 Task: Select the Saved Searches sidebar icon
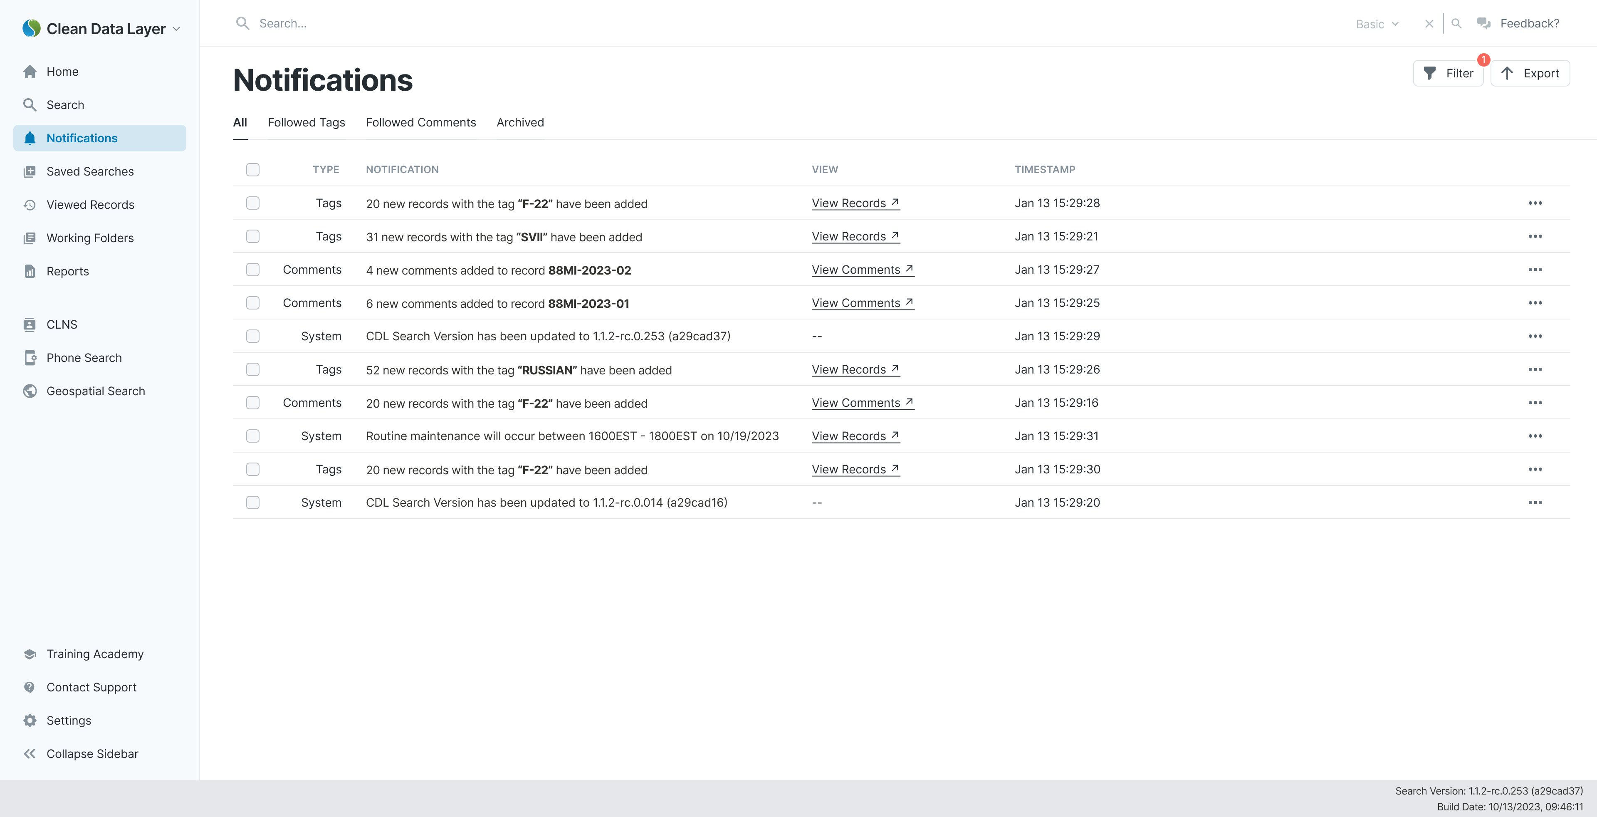[30, 171]
